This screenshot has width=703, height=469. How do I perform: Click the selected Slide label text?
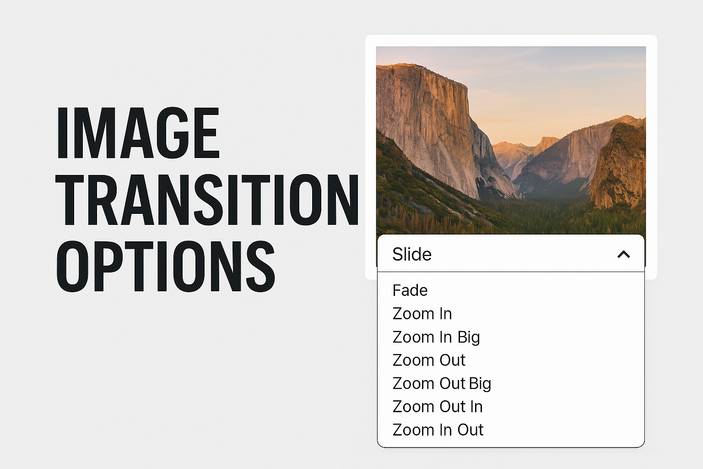412,254
